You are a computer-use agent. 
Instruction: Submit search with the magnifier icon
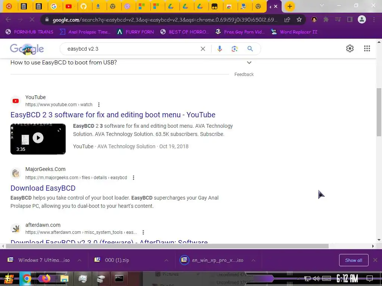pos(250,49)
